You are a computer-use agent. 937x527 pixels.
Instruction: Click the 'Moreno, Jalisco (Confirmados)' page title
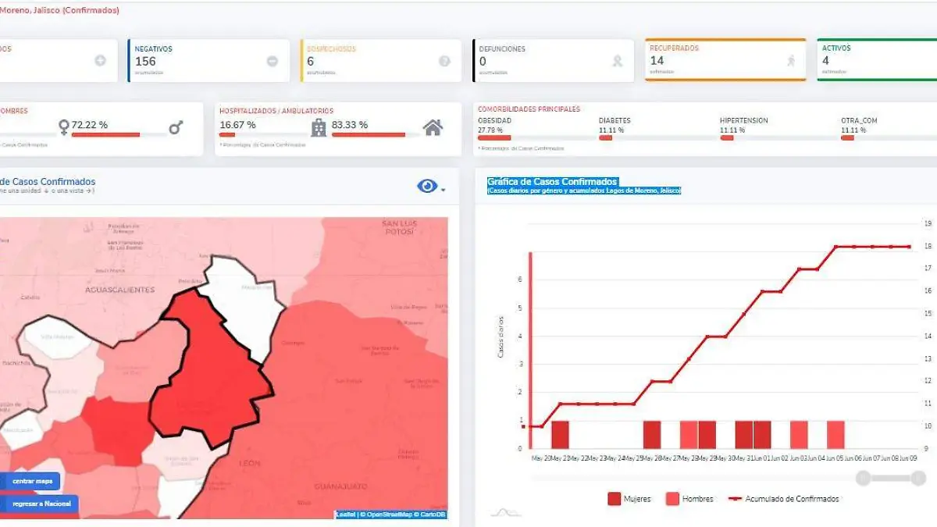pos(60,10)
